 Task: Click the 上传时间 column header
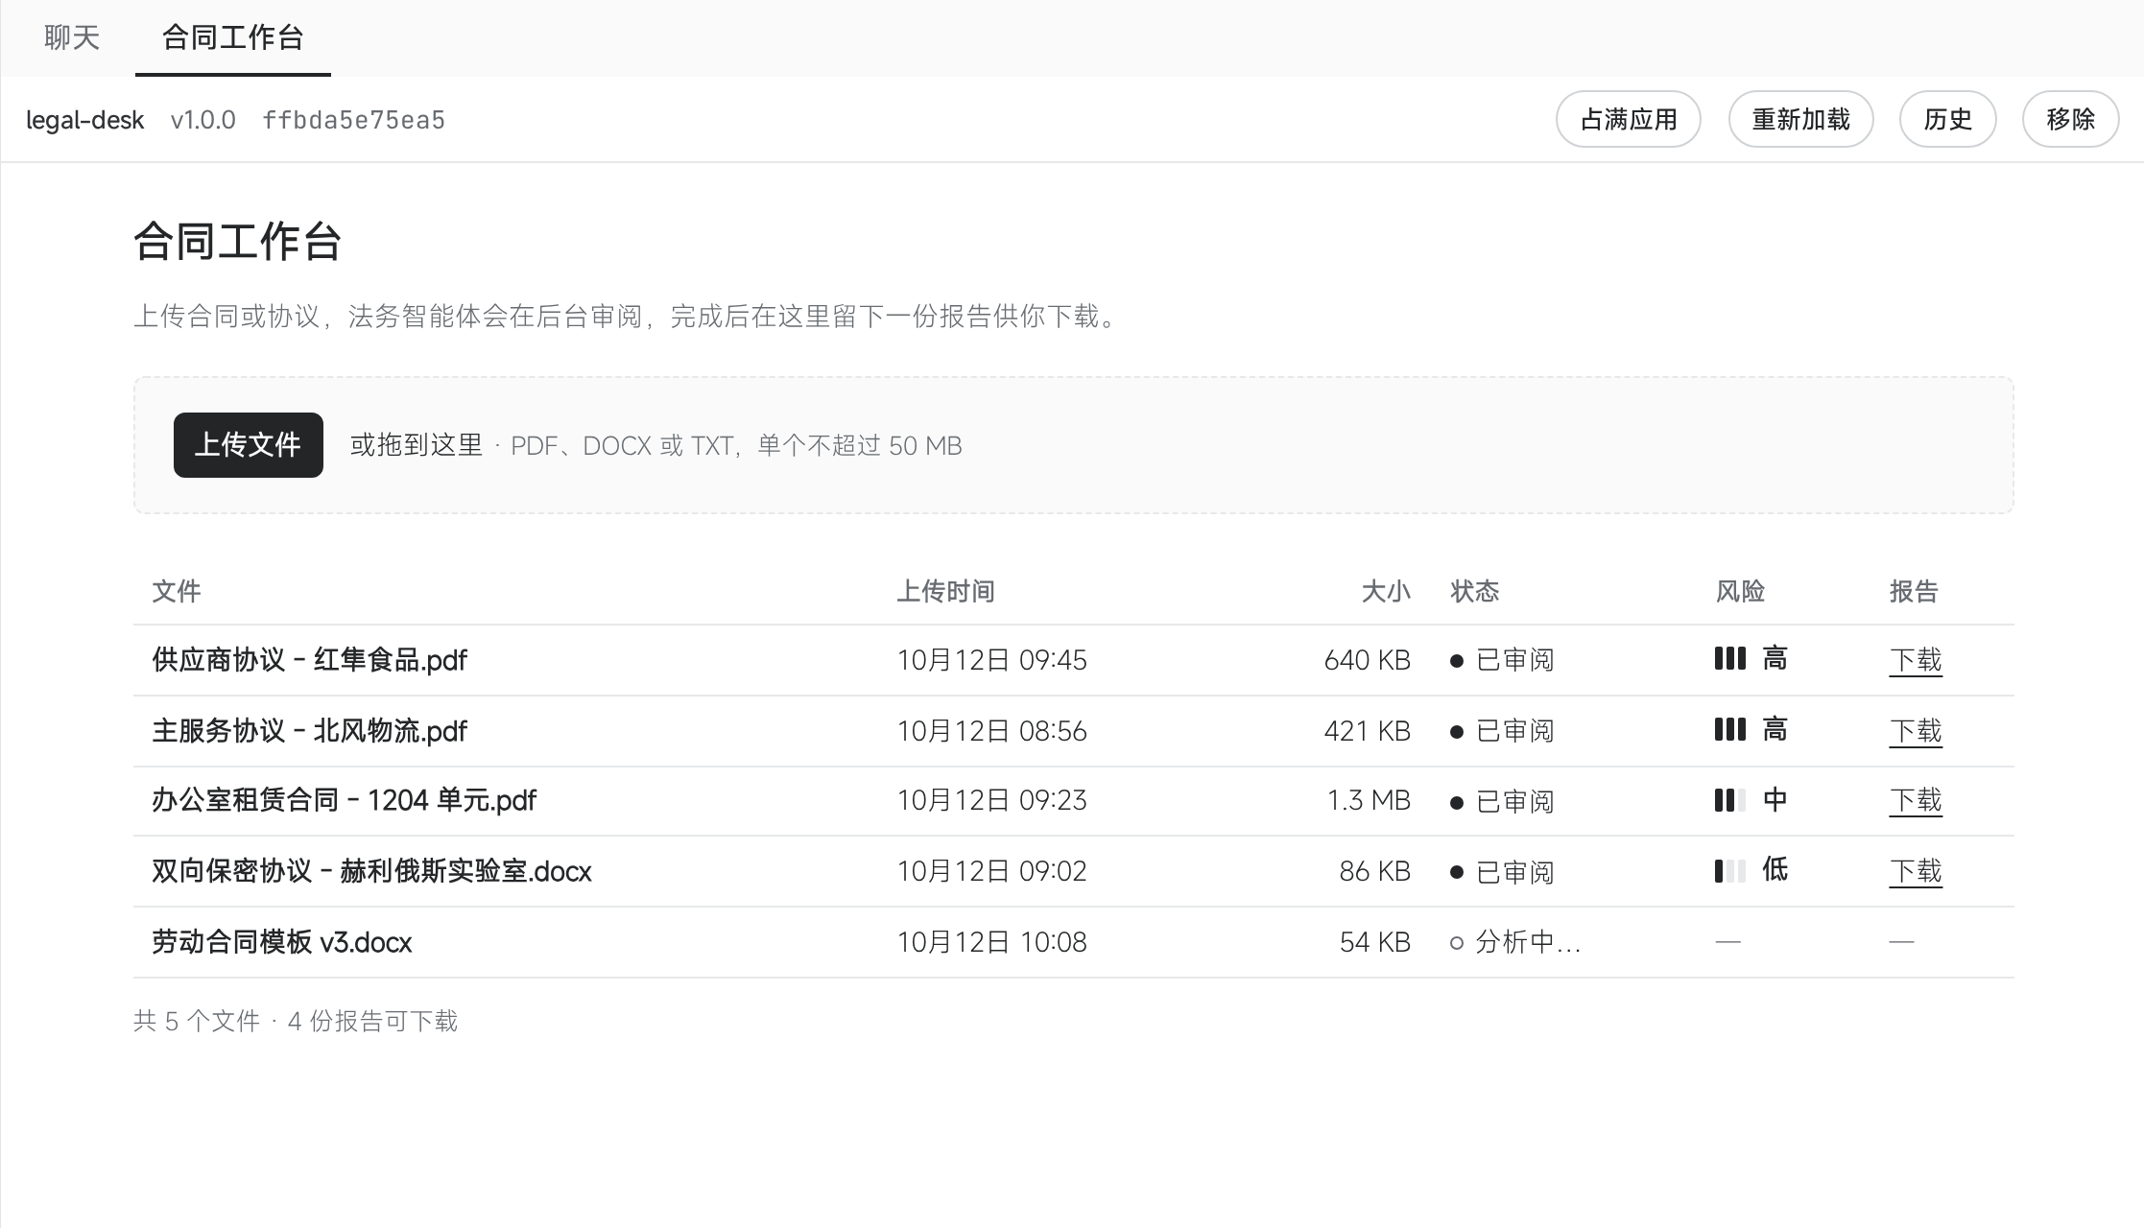pyautogui.click(x=945, y=591)
